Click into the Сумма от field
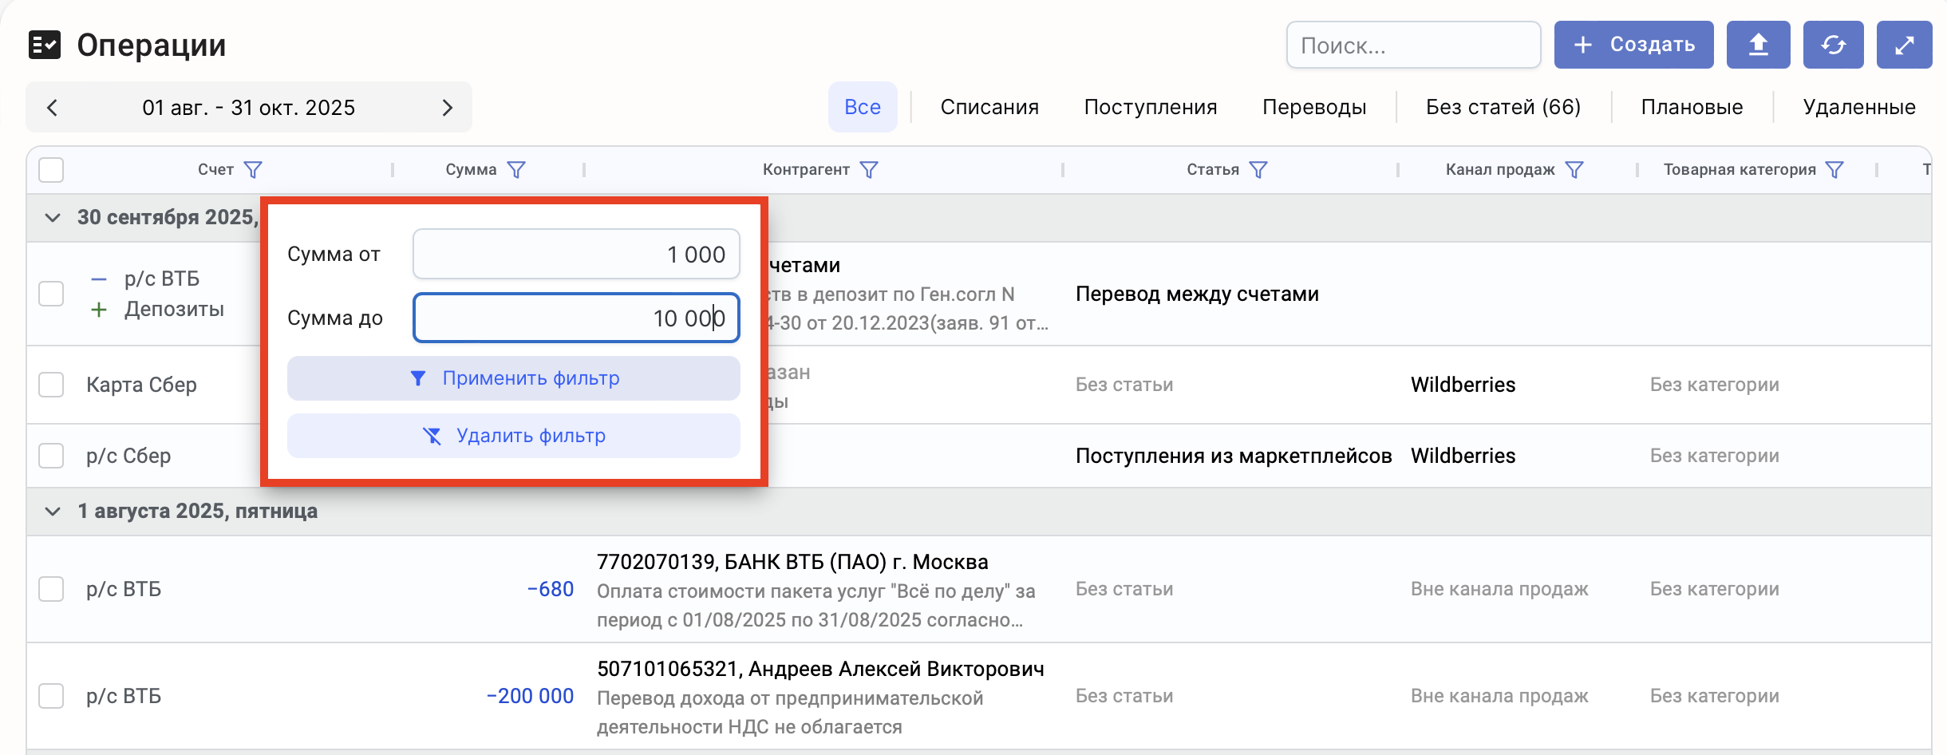The height and width of the screenshot is (755, 1947). pos(575,255)
